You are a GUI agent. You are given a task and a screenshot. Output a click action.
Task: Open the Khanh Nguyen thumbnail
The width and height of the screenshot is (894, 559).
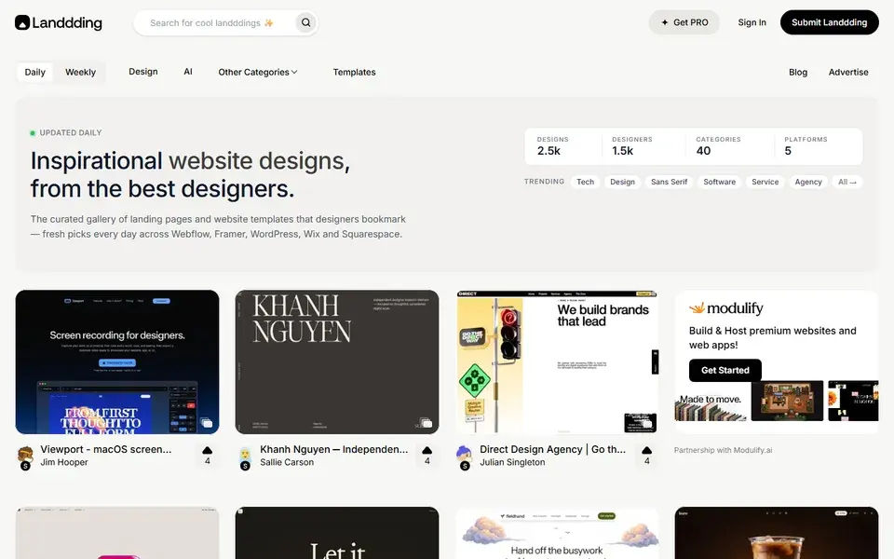(337, 361)
